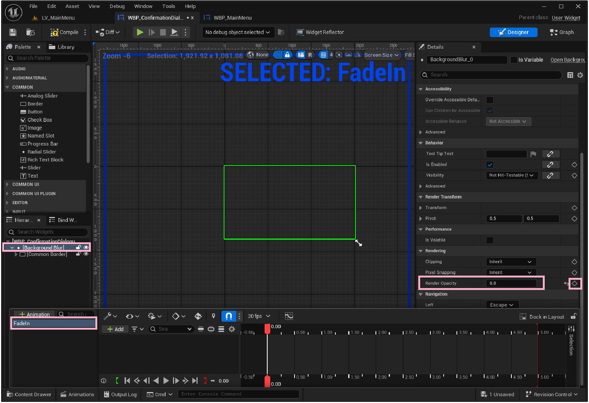Toggle Details property matrix view
This screenshot has width=589, height=403.
click(x=570, y=75)
